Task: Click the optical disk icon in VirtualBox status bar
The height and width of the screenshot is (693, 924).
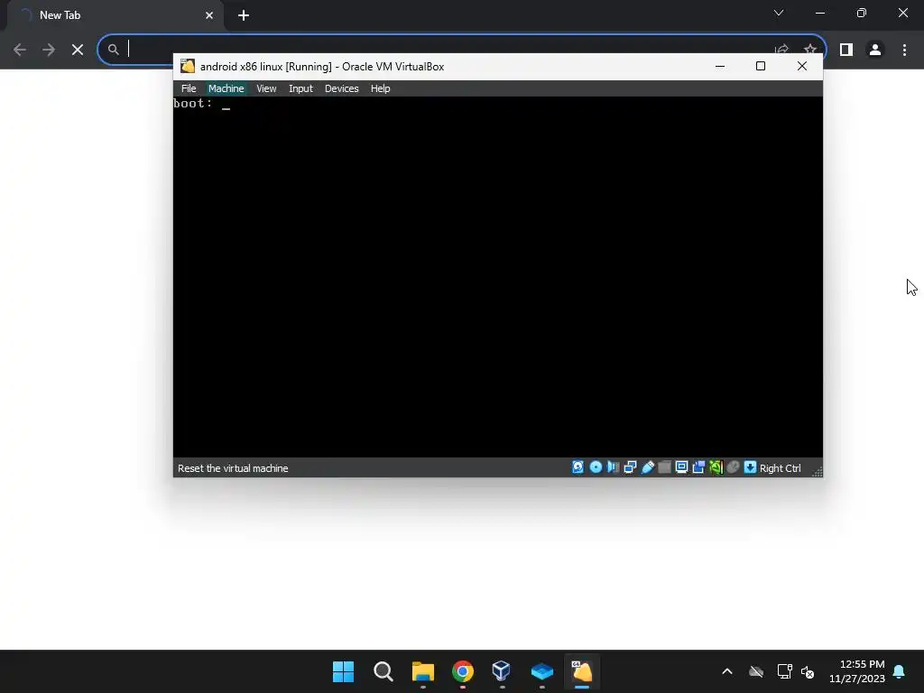Action: (x=596, y=467)
